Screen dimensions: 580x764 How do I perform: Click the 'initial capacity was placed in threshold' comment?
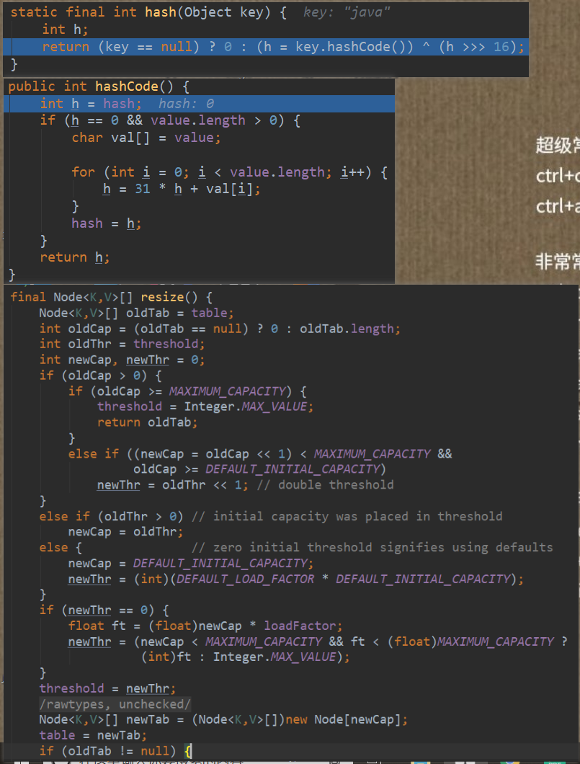pos(347,516)
